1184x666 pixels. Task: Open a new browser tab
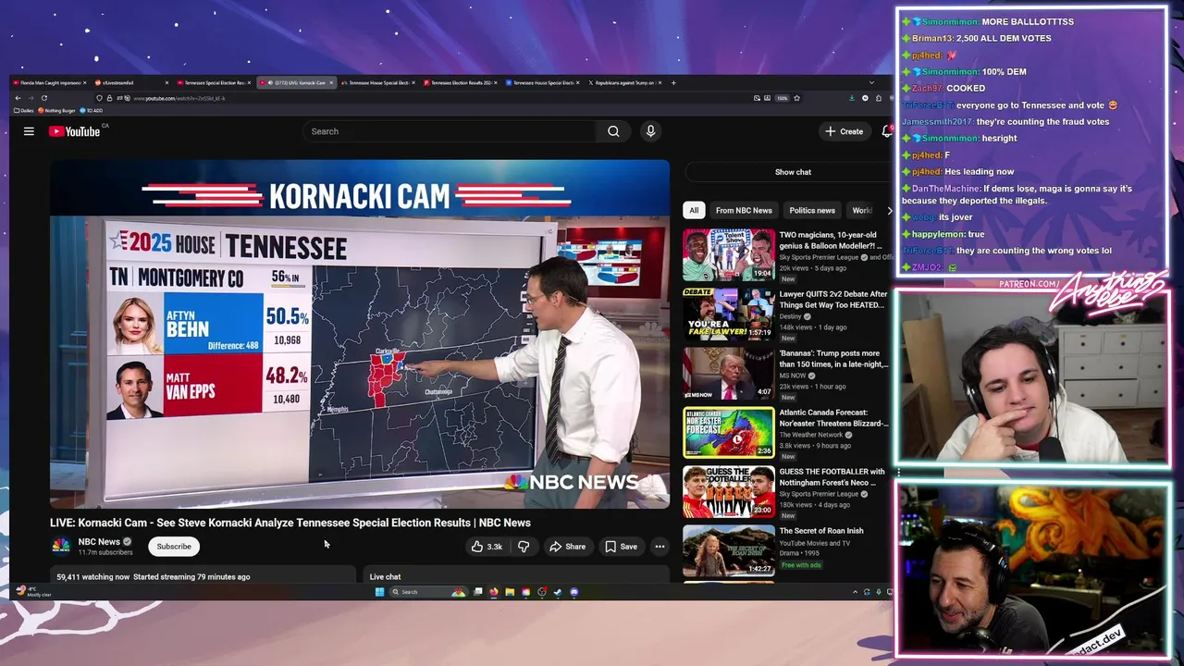pyautogui.click(x=673, y=82)
